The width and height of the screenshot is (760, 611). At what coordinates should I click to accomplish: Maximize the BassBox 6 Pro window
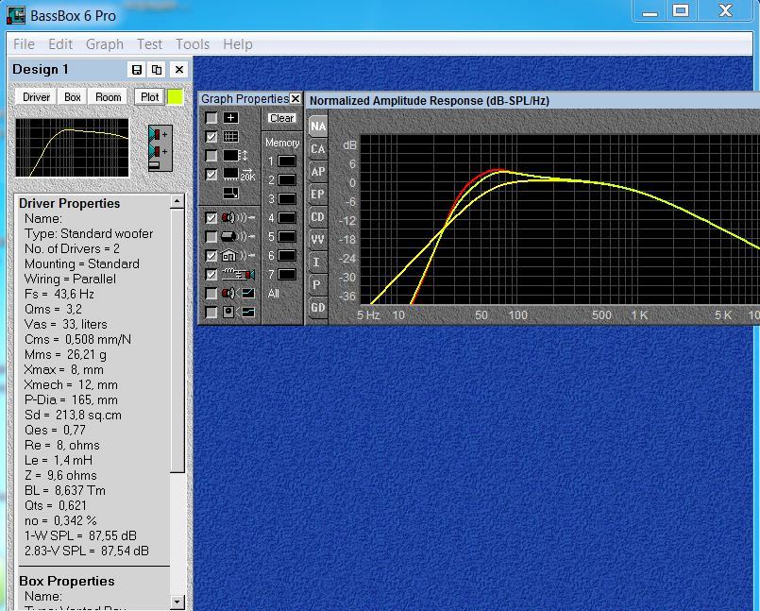click(681, 11)
